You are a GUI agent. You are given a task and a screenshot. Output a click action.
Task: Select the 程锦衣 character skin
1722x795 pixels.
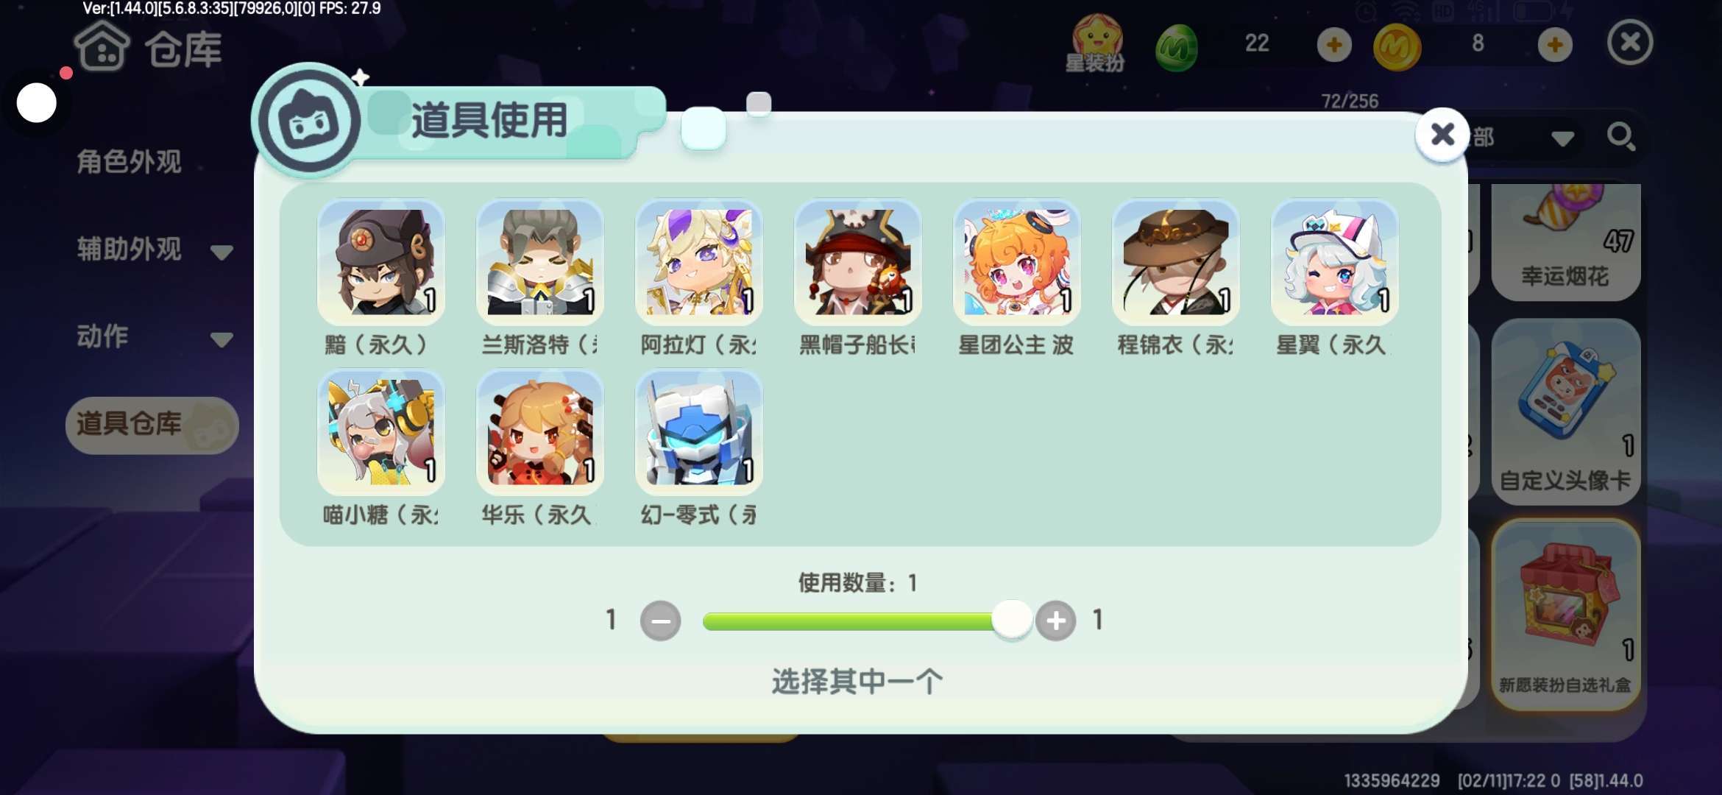1175,263
